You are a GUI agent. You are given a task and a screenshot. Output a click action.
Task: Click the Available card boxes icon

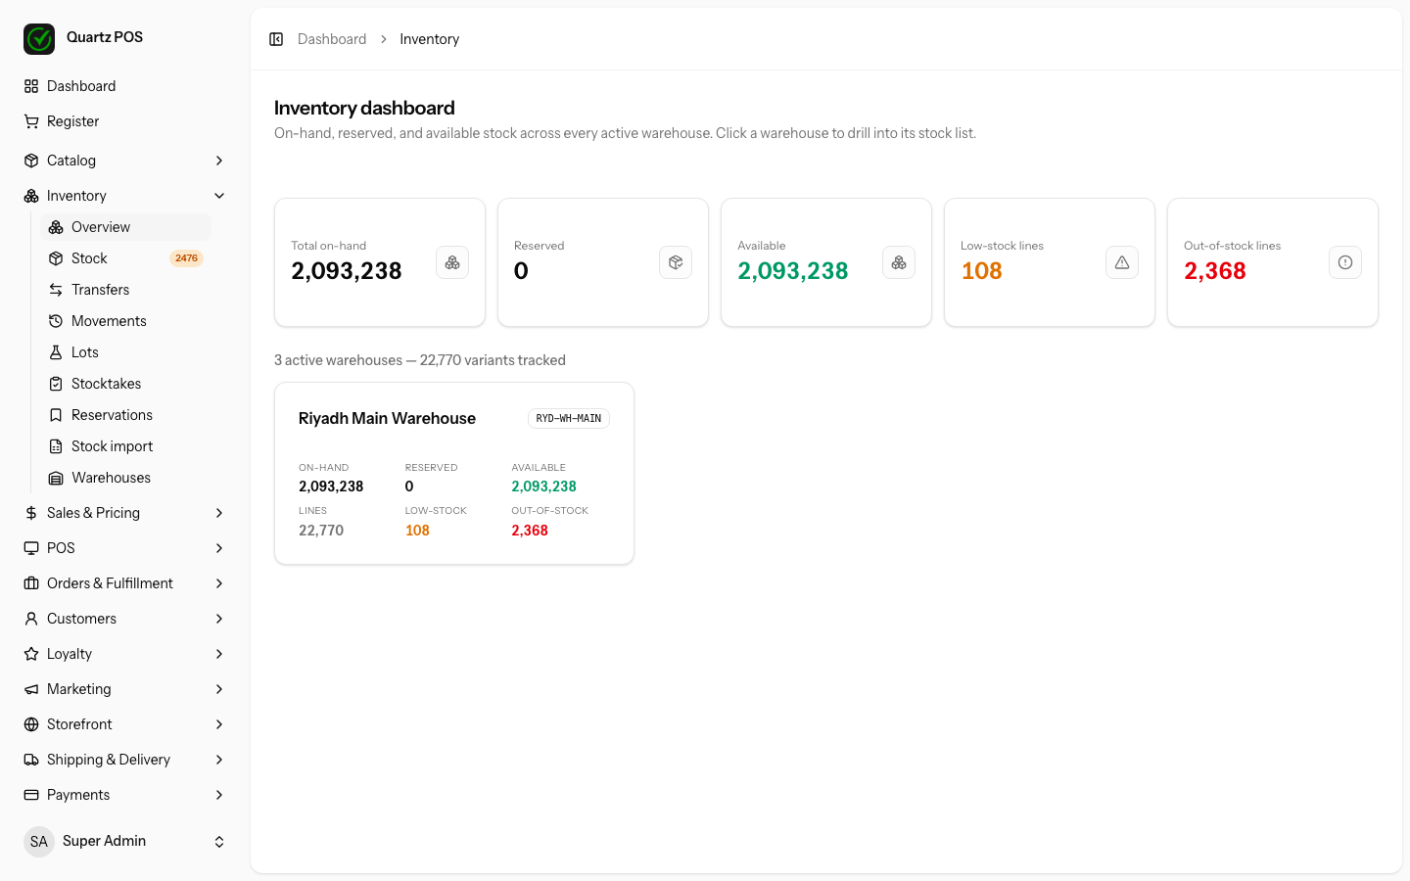click(x=899, y=262)
